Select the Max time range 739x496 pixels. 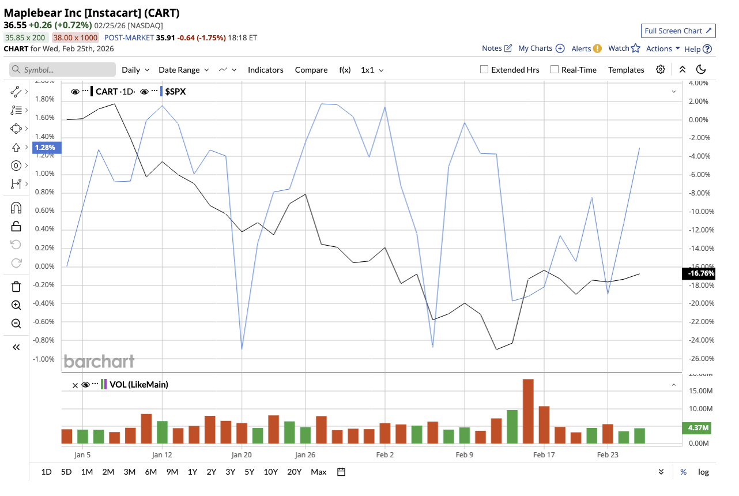319,472
